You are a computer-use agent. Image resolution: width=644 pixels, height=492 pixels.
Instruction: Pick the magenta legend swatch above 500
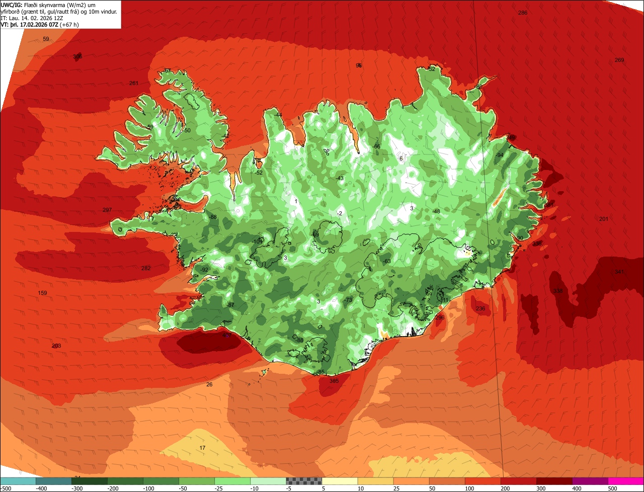(626, 481)
